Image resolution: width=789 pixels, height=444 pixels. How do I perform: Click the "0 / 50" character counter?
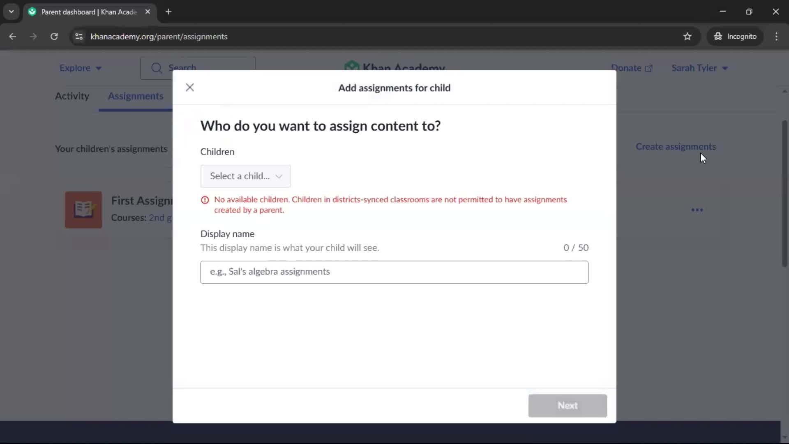pos(576,247)
